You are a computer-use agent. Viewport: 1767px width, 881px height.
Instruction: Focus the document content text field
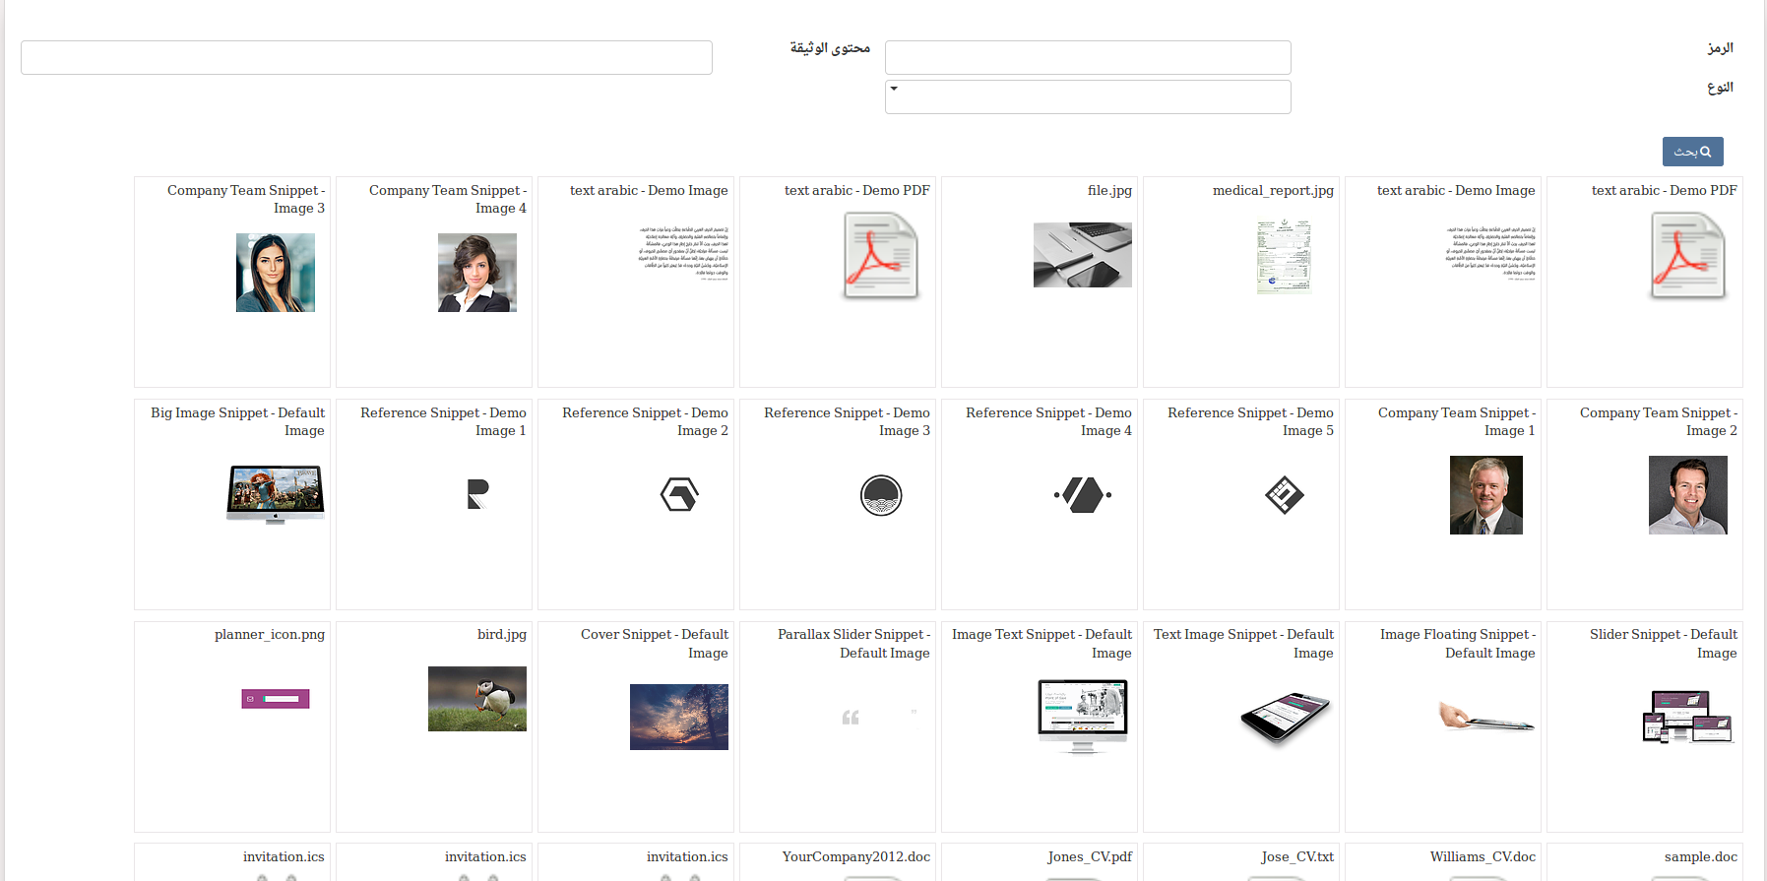tap(366, 57)
